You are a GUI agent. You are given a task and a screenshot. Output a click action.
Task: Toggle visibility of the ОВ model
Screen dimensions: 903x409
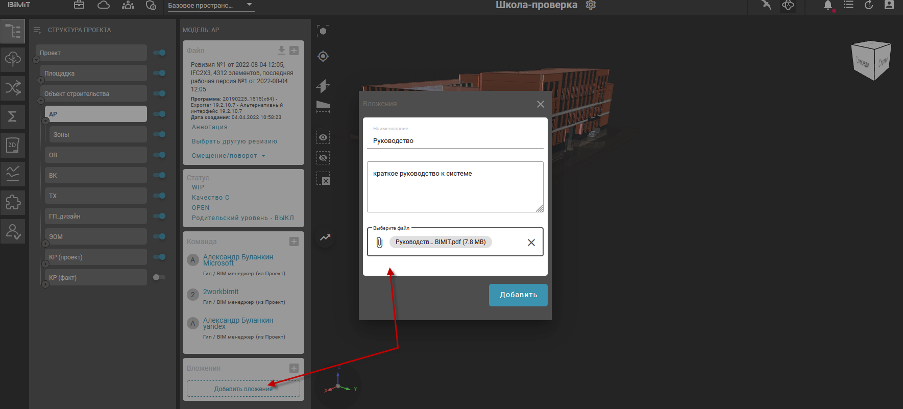pos(159,155)
